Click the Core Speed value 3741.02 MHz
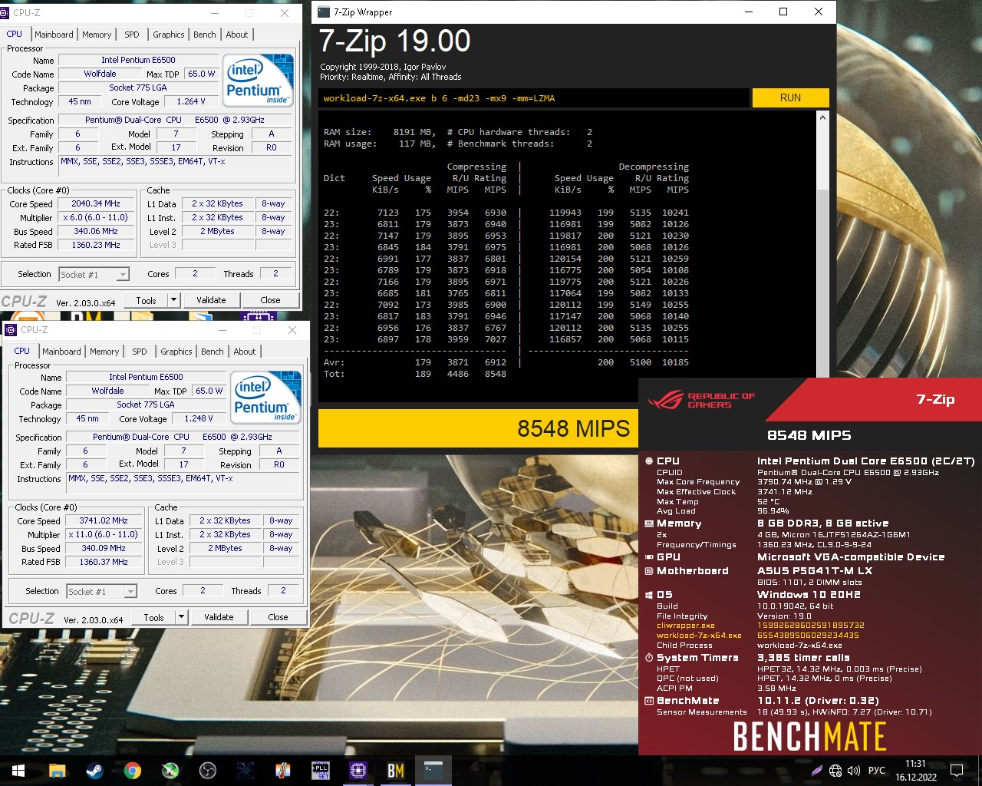 point(104,520)
